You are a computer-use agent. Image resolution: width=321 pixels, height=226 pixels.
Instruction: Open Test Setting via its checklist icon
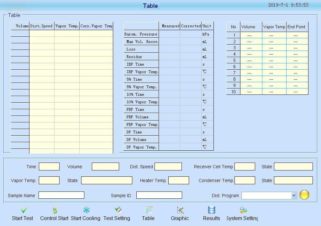coord(118,210)
